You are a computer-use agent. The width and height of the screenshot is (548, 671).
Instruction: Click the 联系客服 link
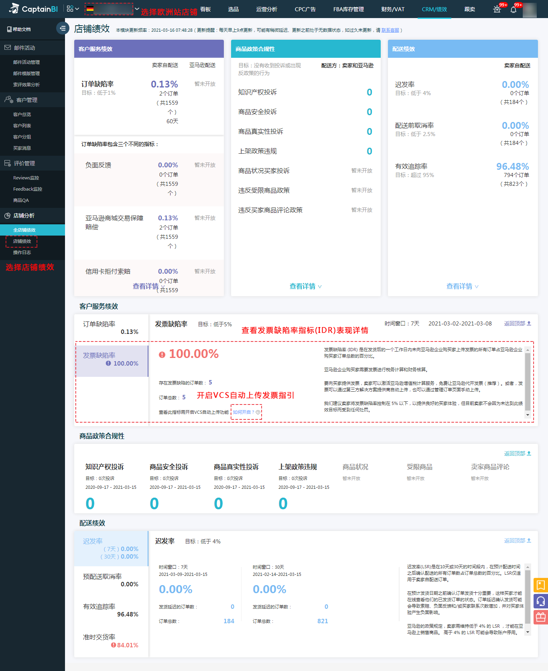(x=390, y=30)
